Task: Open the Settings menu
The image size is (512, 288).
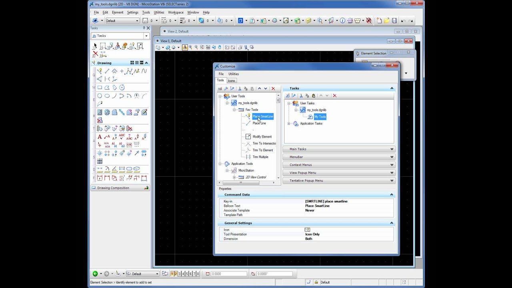Action: click(x=132, y=12)
